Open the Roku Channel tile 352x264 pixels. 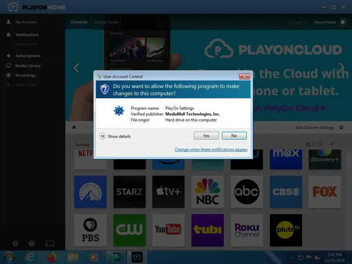[x=246, y=230]
